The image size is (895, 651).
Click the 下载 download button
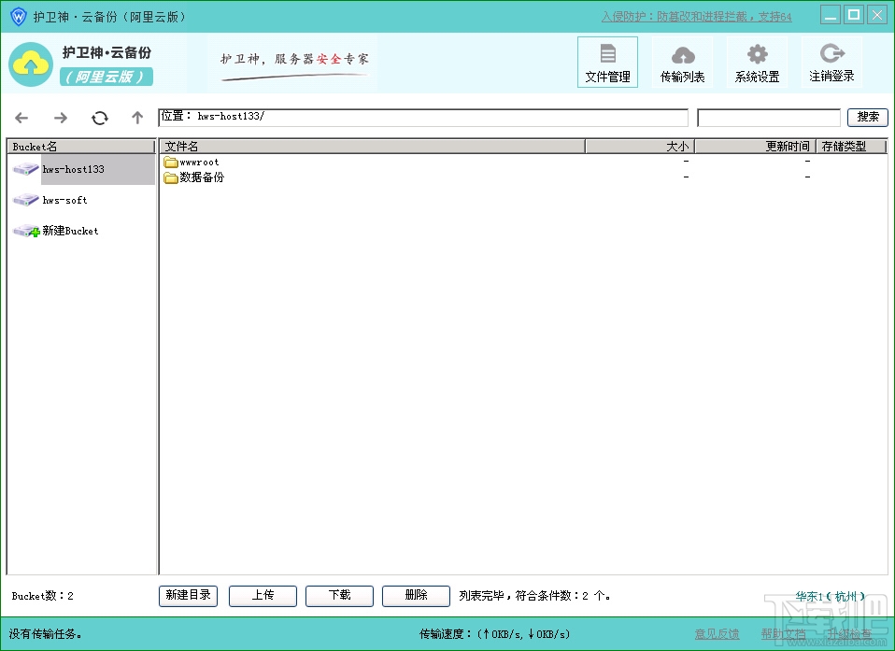click(x=339, y=596)
